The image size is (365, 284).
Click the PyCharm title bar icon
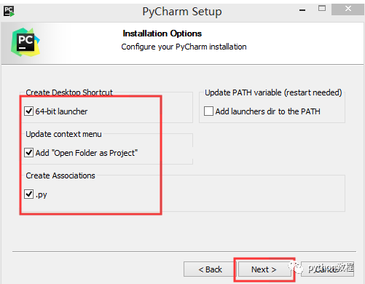click(9, 11)
